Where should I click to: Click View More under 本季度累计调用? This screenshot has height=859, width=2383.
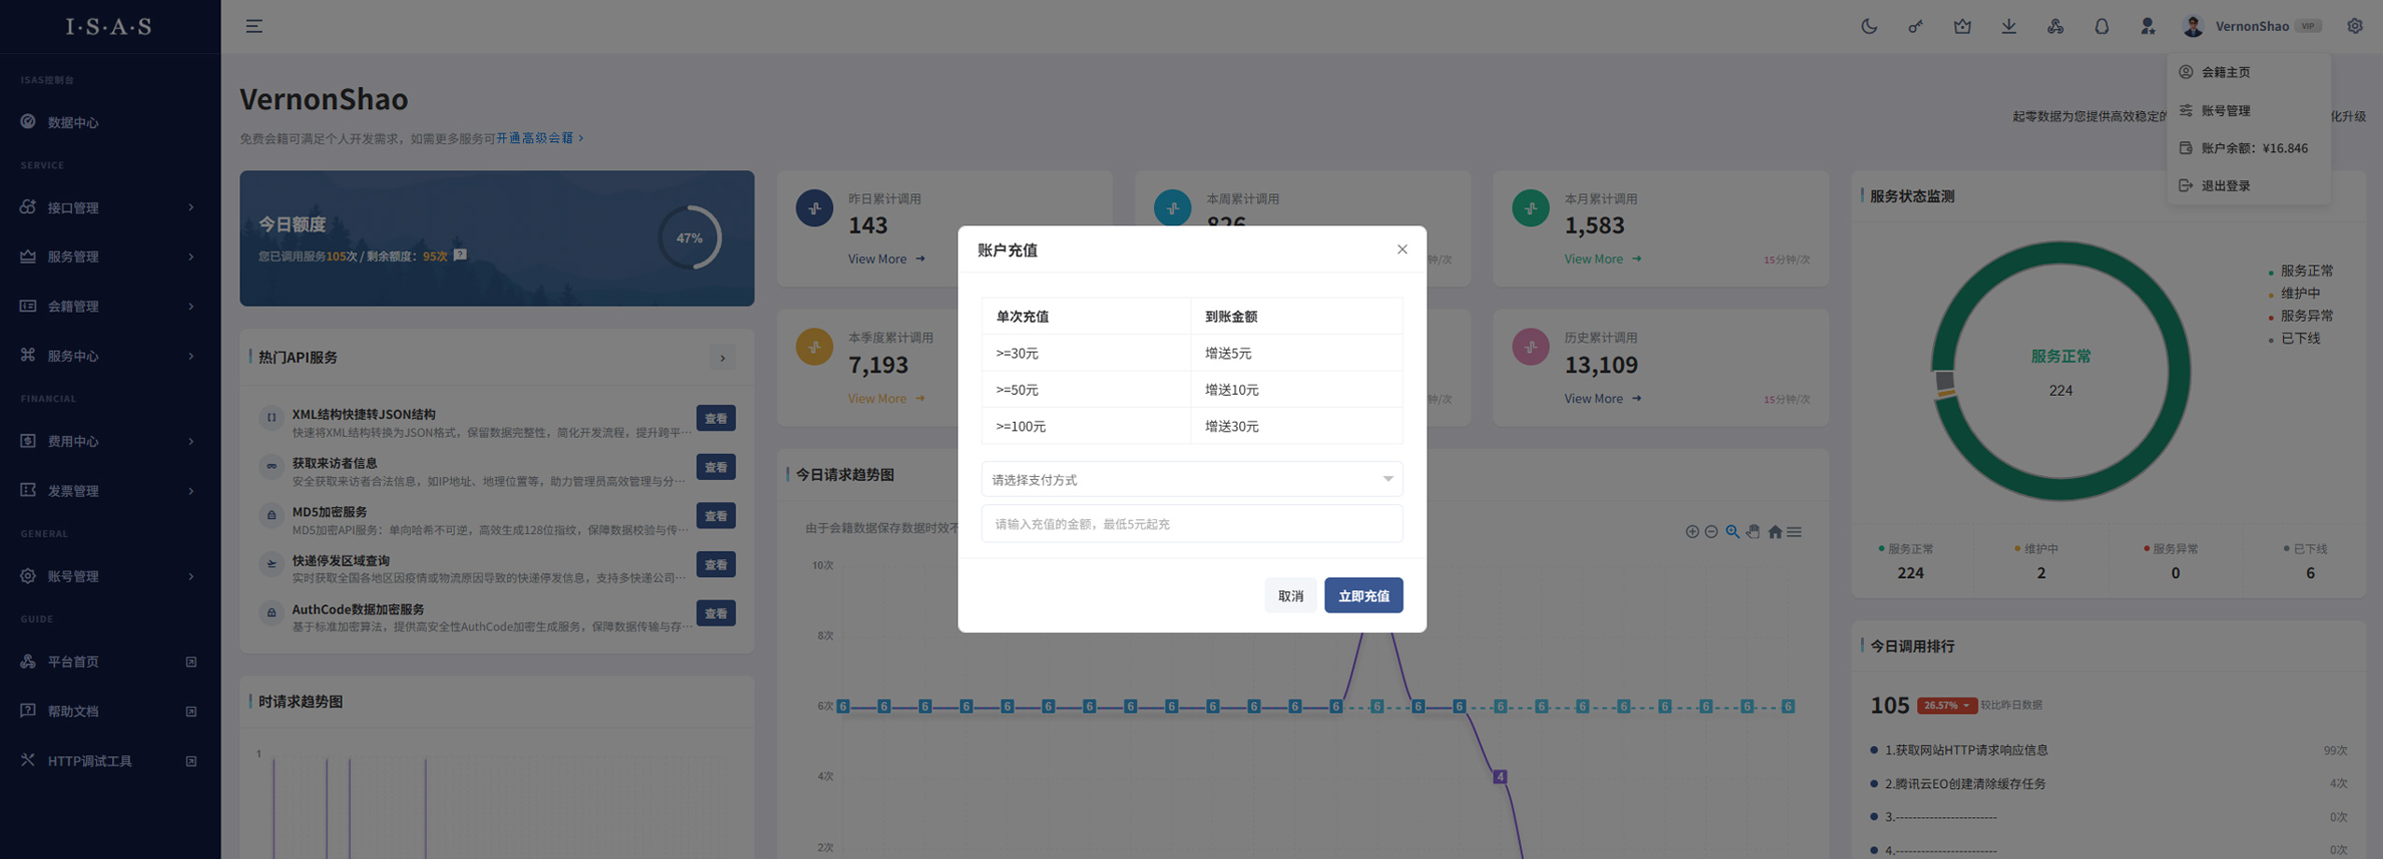886,399
